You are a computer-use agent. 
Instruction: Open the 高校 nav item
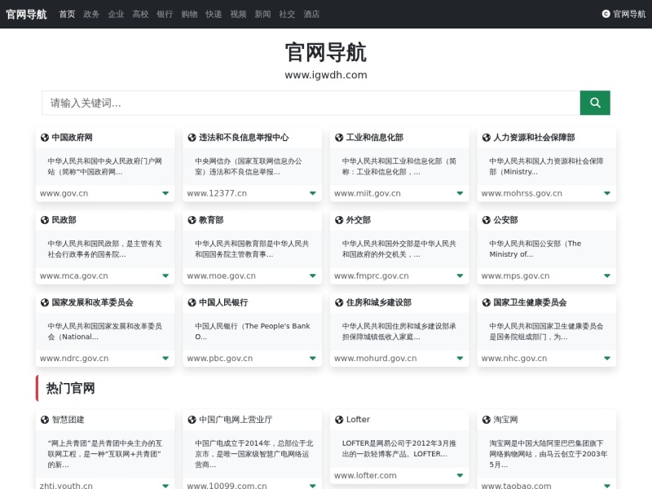pyautogui.click(x=140, y=14)
